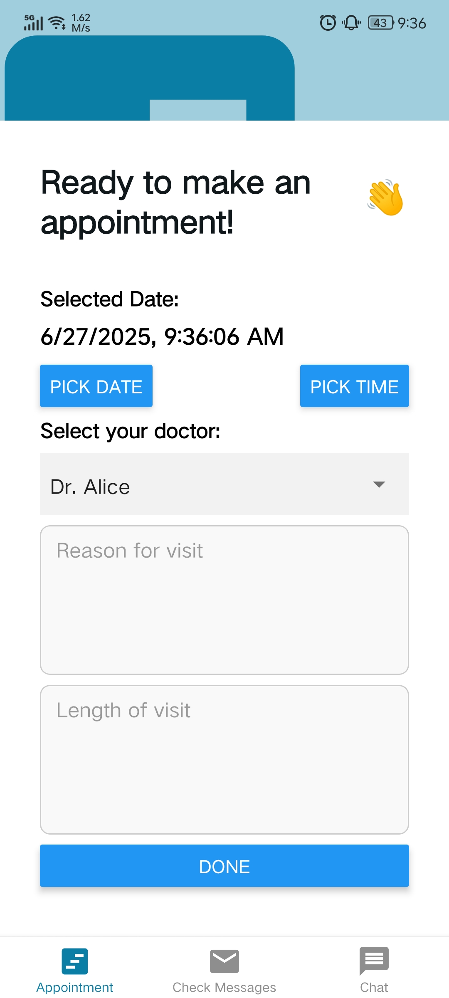This screenshot has width=449, height=998.
Task: Switch to the Check Messages tab
Action: point(224,987)
